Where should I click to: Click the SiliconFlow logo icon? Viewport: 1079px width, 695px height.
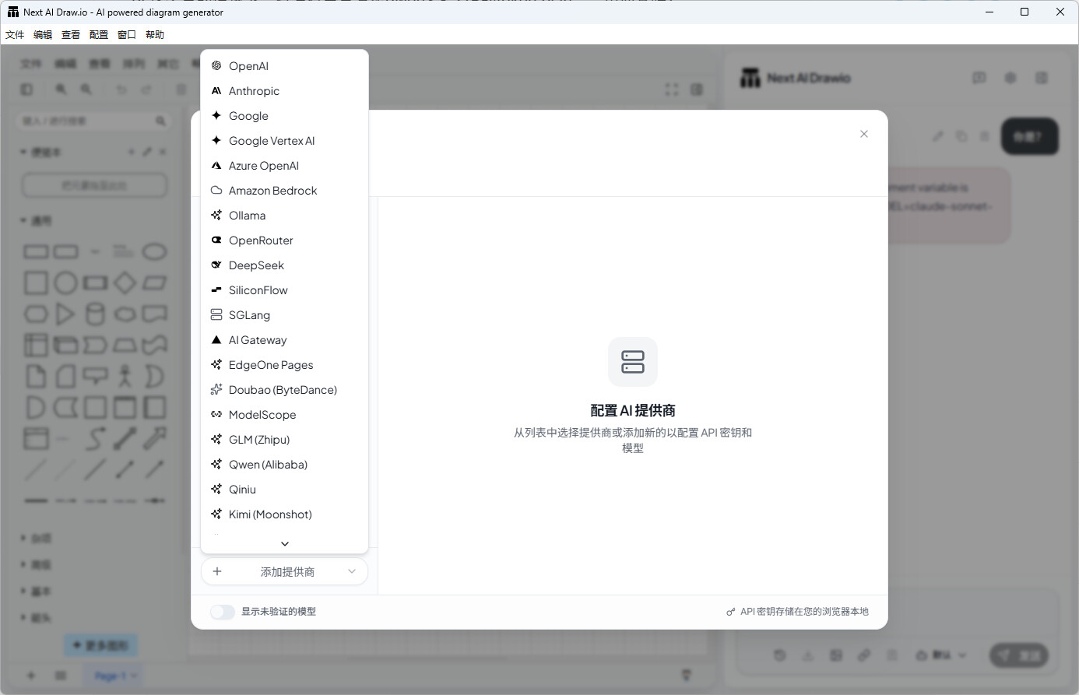(x=216, y=290)
